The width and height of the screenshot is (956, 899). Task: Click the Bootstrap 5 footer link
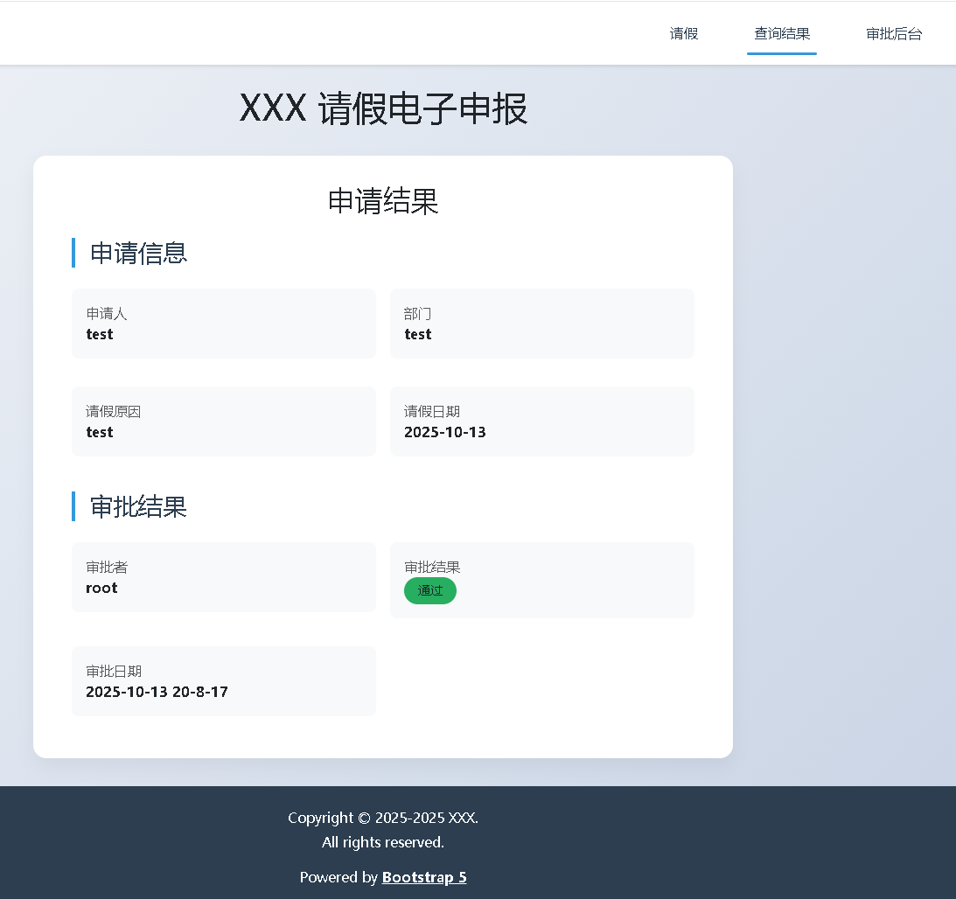(x=424, y=877)
